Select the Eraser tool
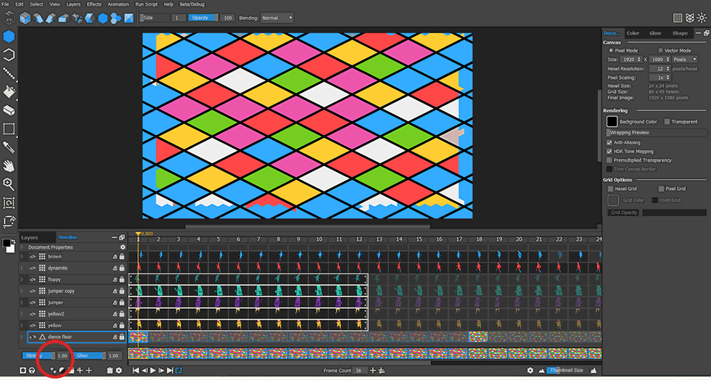This screenshot has height=380, width=711. click(x=9, y=111)
